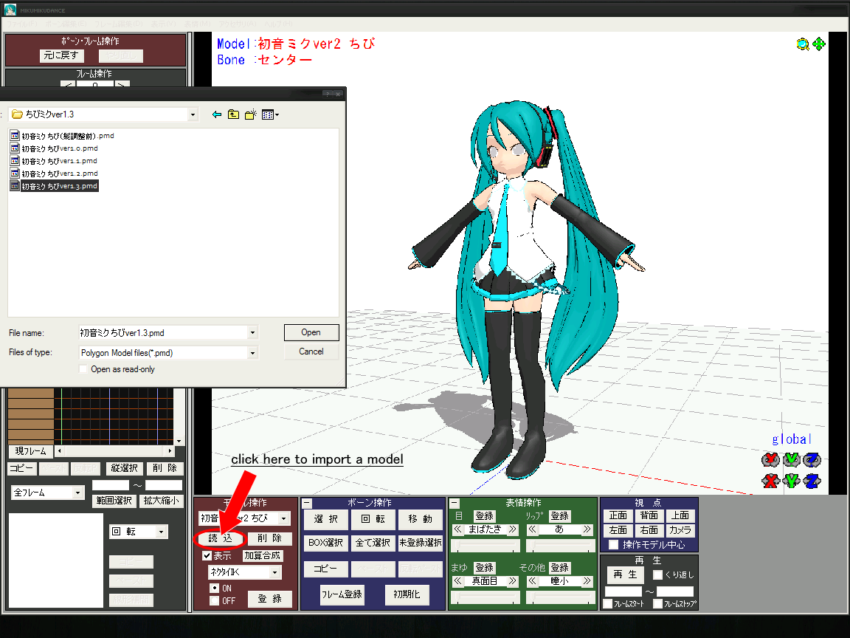Click the lower green Y move icon
The width and height of the screenshot is (850, 638).
pos(792,481)
